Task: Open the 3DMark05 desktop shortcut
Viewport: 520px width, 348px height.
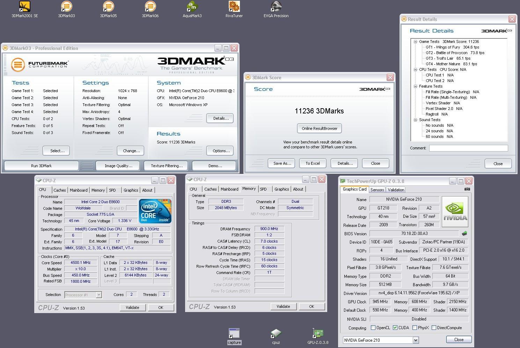Action: pyautogui.click(x=108, y=9)
